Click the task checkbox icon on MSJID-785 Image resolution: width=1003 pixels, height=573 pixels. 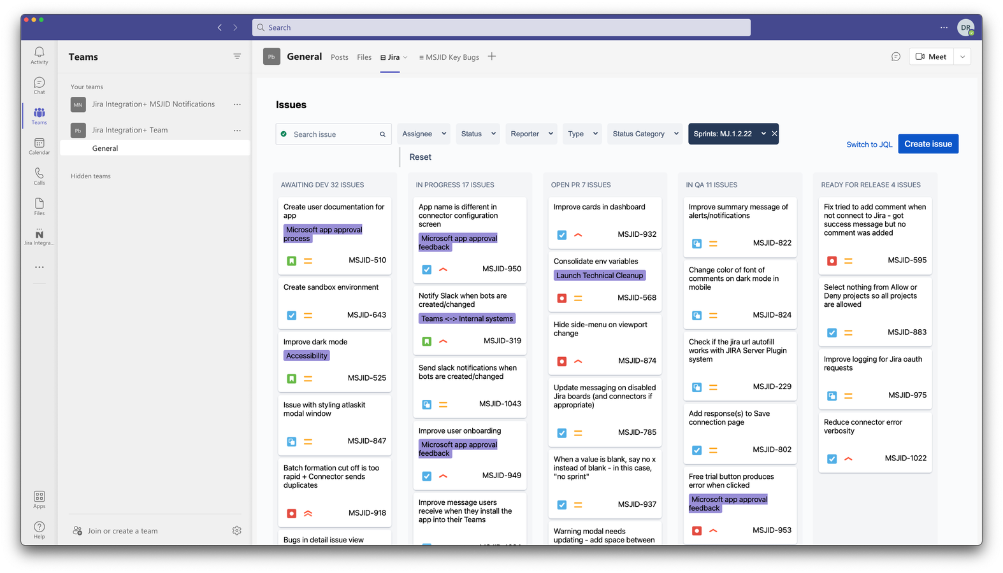pyautogui.click(x=561, y=433)
